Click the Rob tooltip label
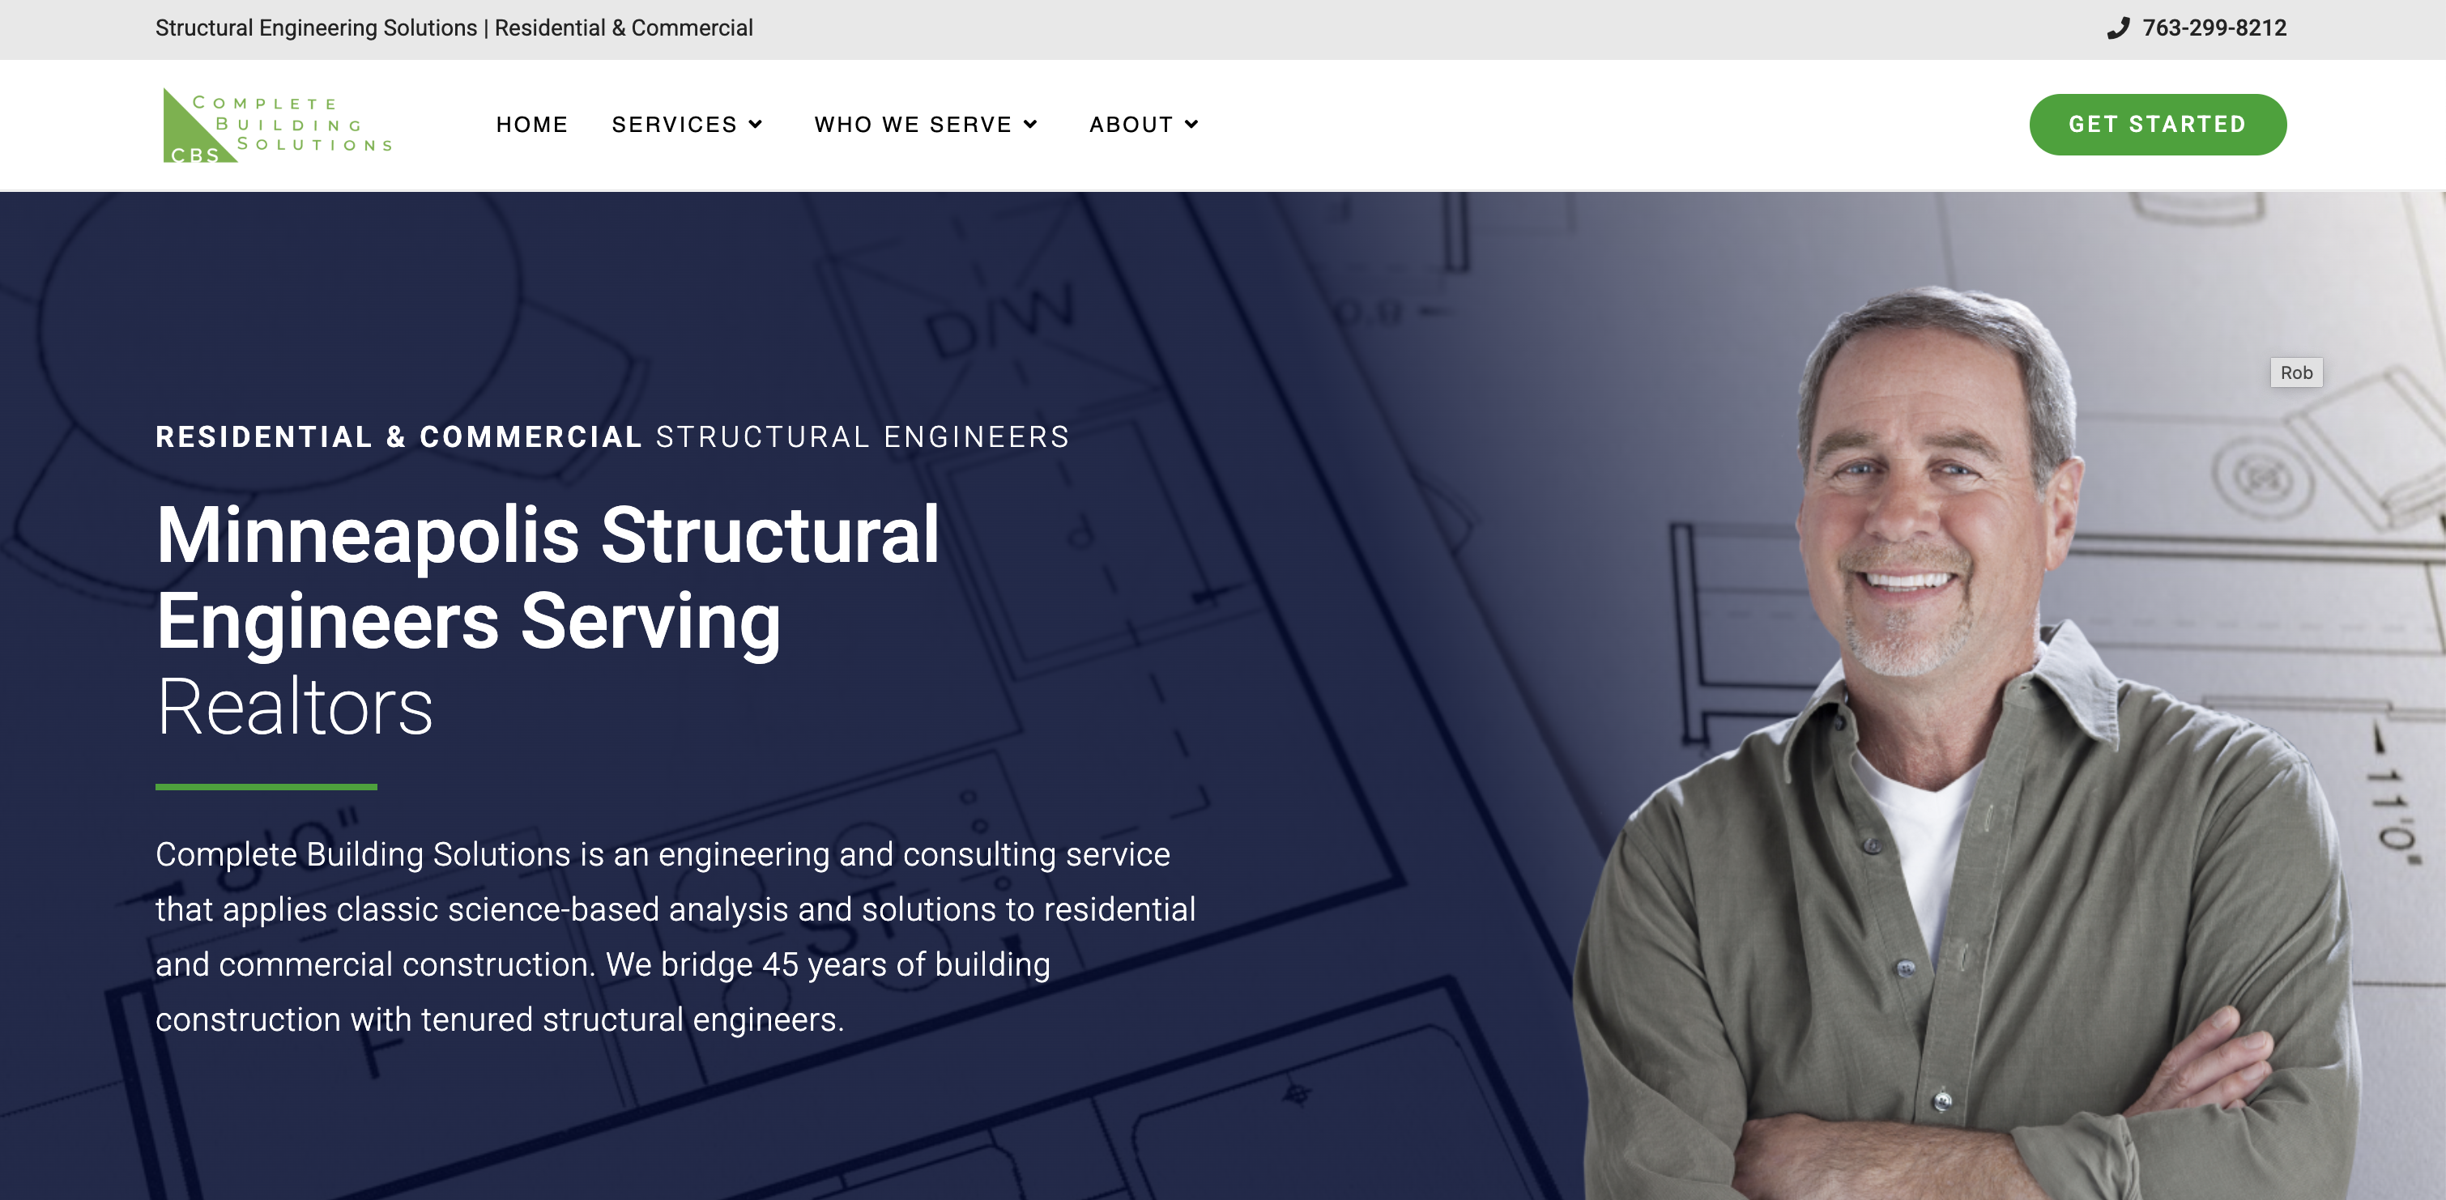Viewport: 2446px width, 1200px height. (2296, 372)
